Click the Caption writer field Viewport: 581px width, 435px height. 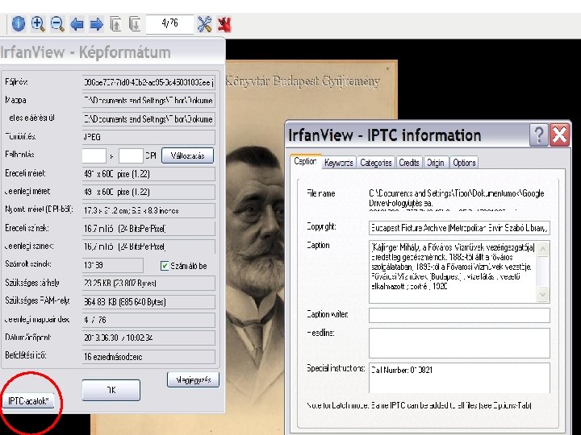pos(459,315)
